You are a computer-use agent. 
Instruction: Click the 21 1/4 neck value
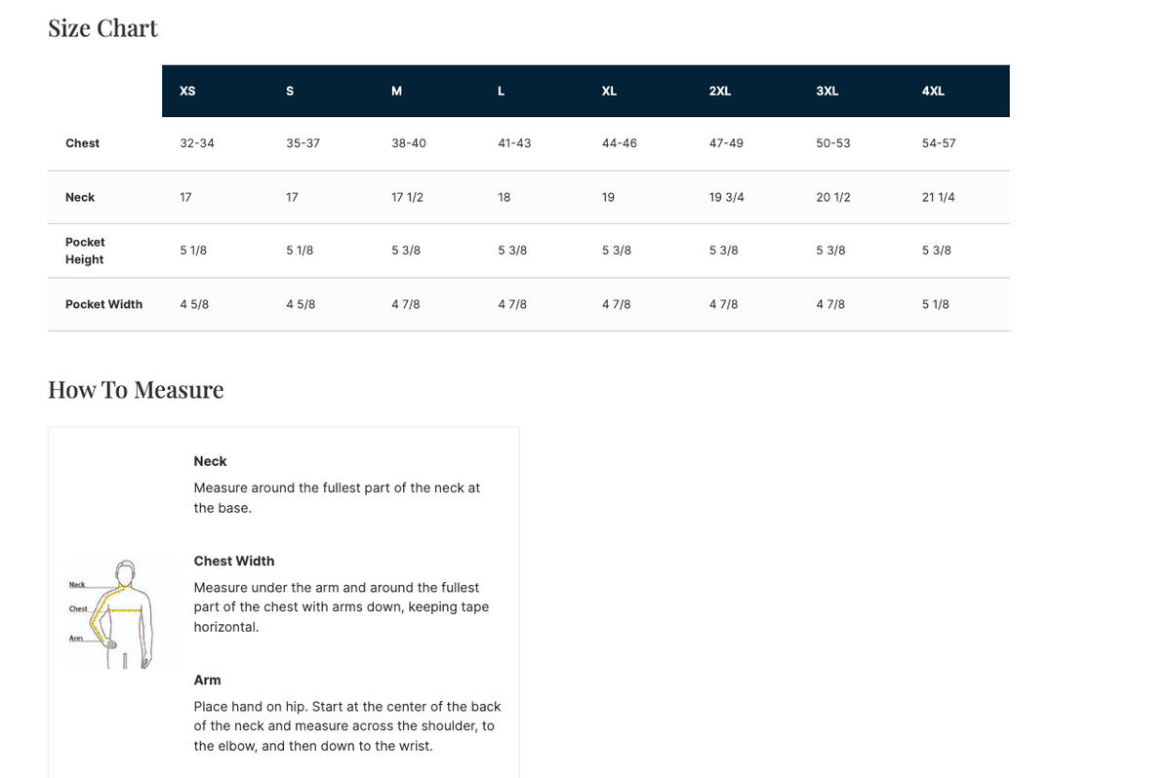938,197
